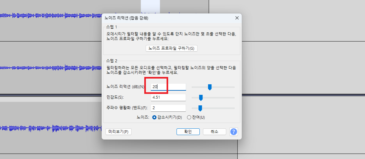Cancel the dialog with 취소

(214, 132)
